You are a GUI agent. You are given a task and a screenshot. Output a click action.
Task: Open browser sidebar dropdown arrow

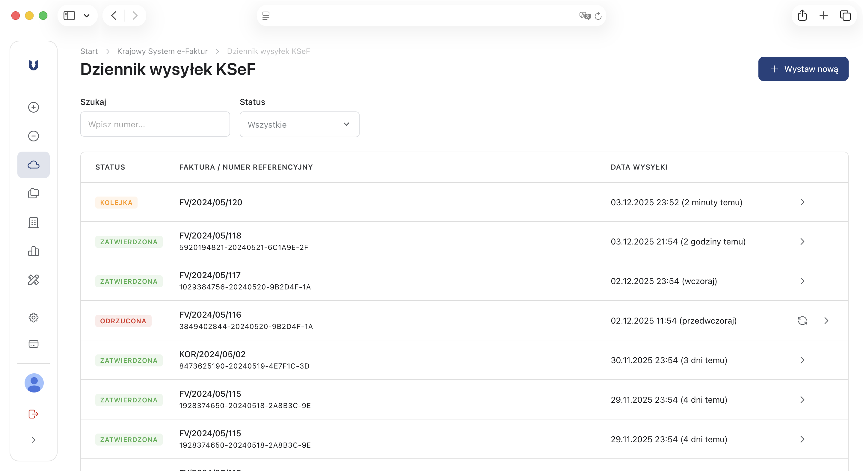[86, 16]
